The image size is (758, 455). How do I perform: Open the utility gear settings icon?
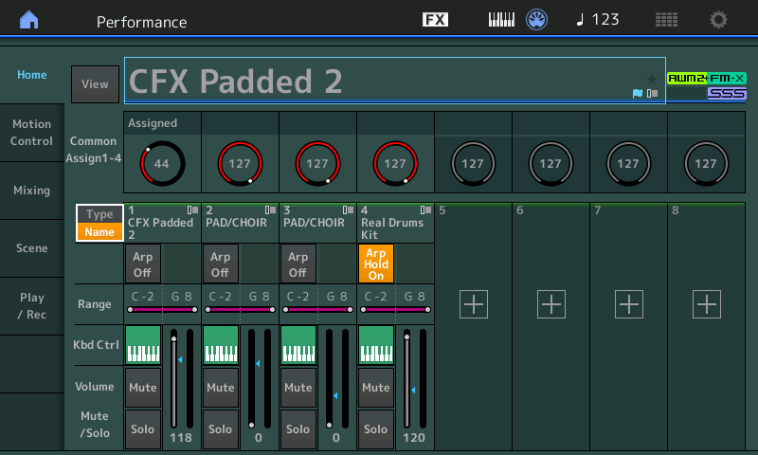pos(719,20)
